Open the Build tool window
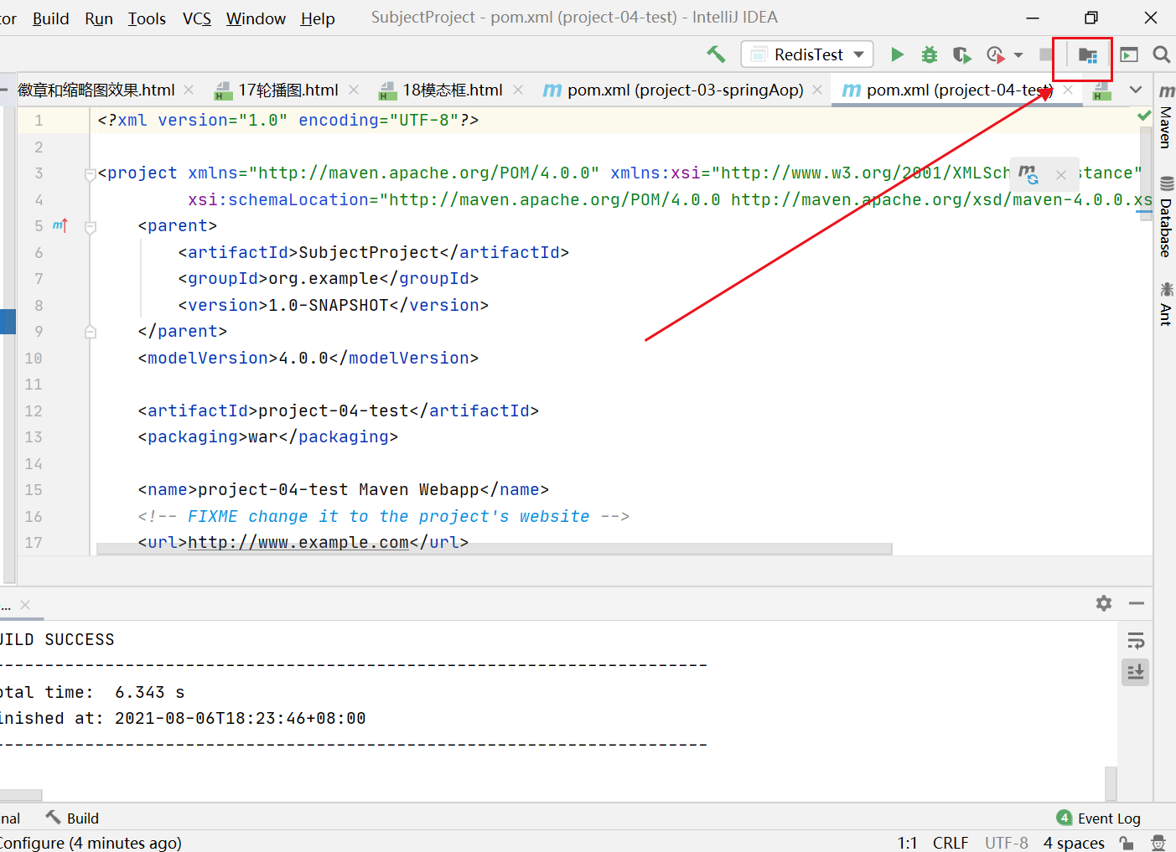This screenshot has height=852, width=1176. click(x=72, y=818)
